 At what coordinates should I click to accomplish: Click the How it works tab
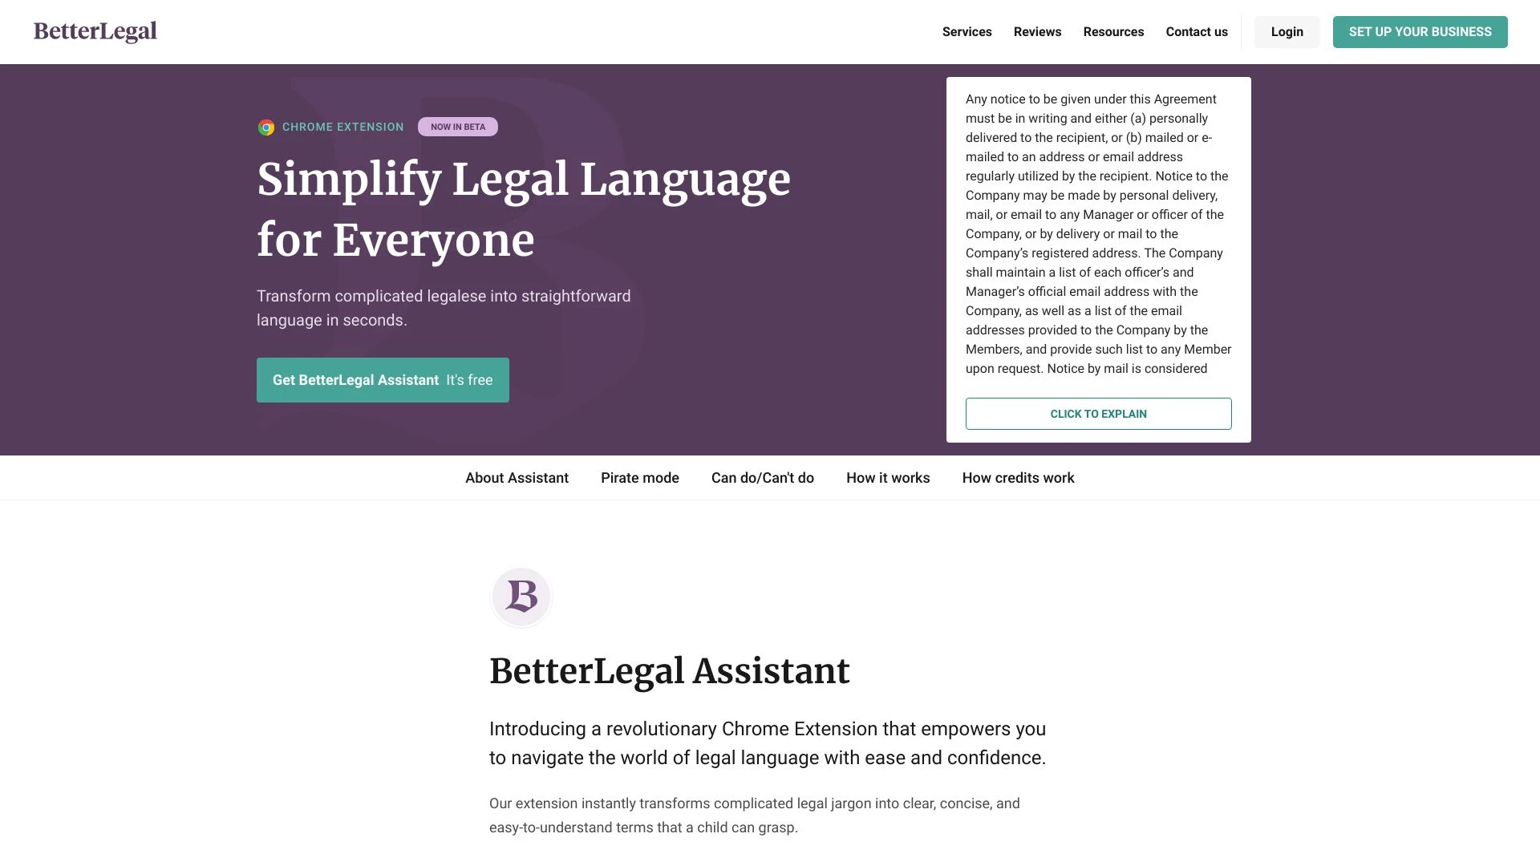click(889, 478)
